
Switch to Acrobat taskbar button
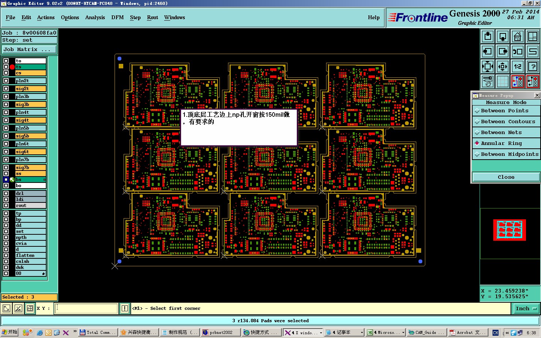[x=468, y=332]
